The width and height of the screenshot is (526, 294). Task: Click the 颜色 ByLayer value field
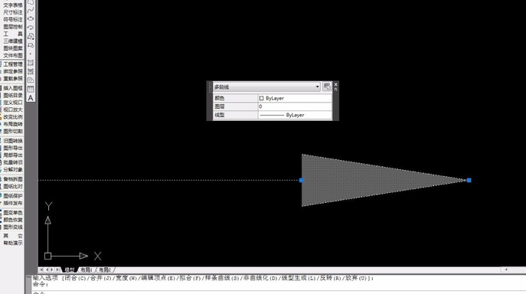[295, 98]
